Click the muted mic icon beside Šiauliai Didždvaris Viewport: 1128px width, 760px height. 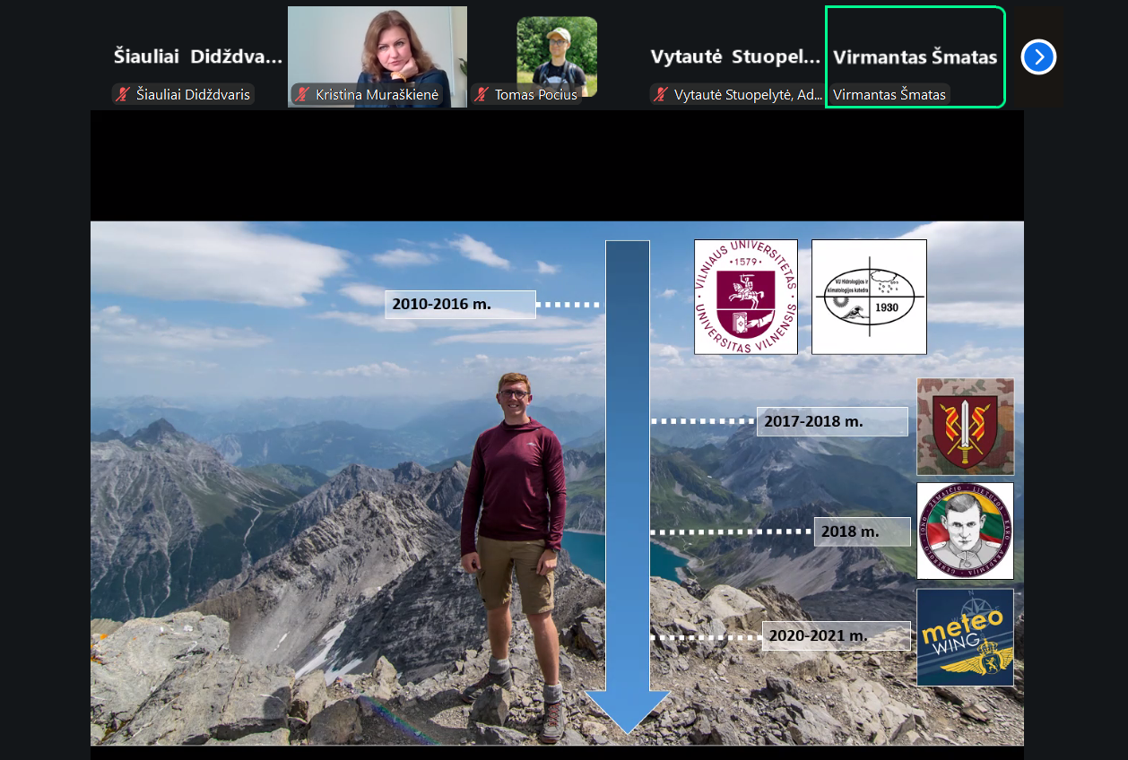point(124,94)
